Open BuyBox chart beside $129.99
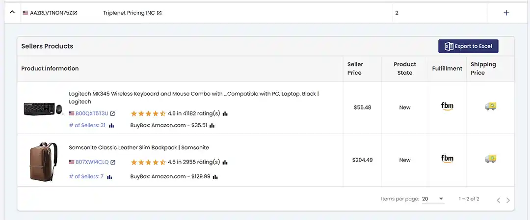The image size is (530, 220). (215, 177)
